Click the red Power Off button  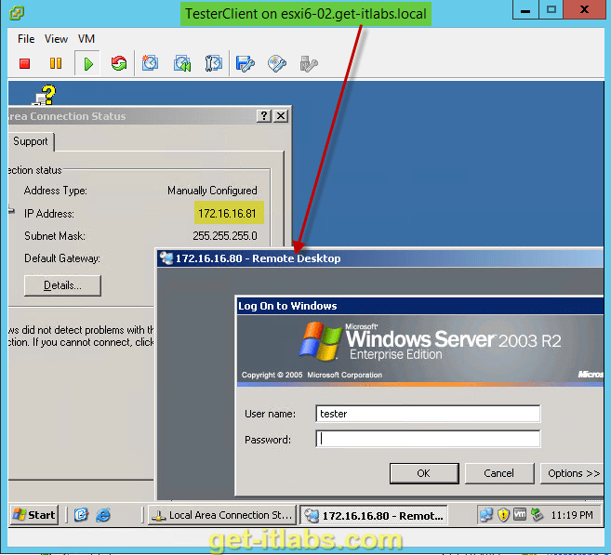pyautogui.click(x=25, y=63)
